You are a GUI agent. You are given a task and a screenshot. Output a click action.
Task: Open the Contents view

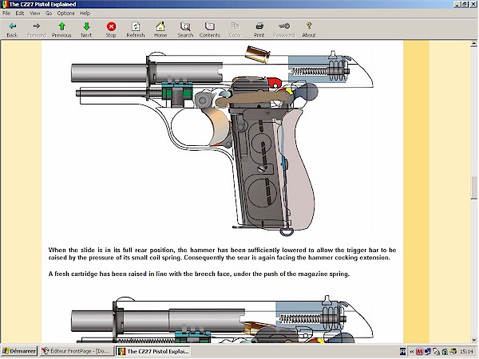(209, 30)
